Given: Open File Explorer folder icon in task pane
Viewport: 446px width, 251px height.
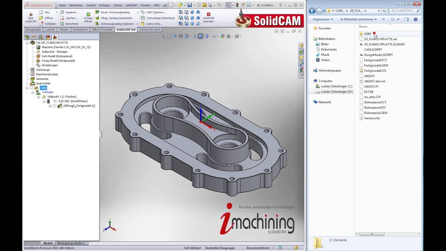Looking at the screenshot, I should click(x=301, y=58).
